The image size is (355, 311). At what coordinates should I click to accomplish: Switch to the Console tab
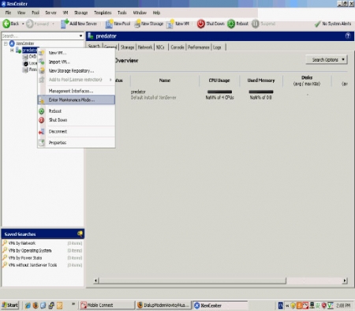pyautogui.click(x=177, y=47)
